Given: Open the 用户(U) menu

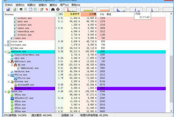Looking at the screenshot, I should pyautogui.click(x=64, y=5).
